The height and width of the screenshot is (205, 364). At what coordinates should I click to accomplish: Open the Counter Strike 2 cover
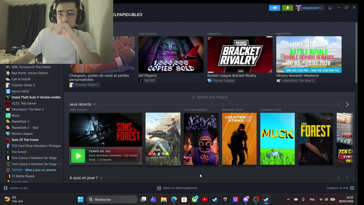pyautogui.click(x=239, y=139)
